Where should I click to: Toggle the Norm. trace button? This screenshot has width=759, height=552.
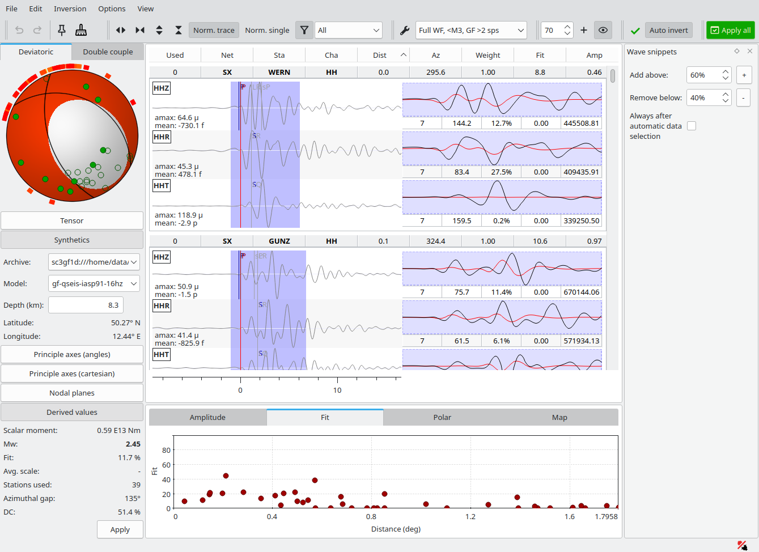[214, 30]
